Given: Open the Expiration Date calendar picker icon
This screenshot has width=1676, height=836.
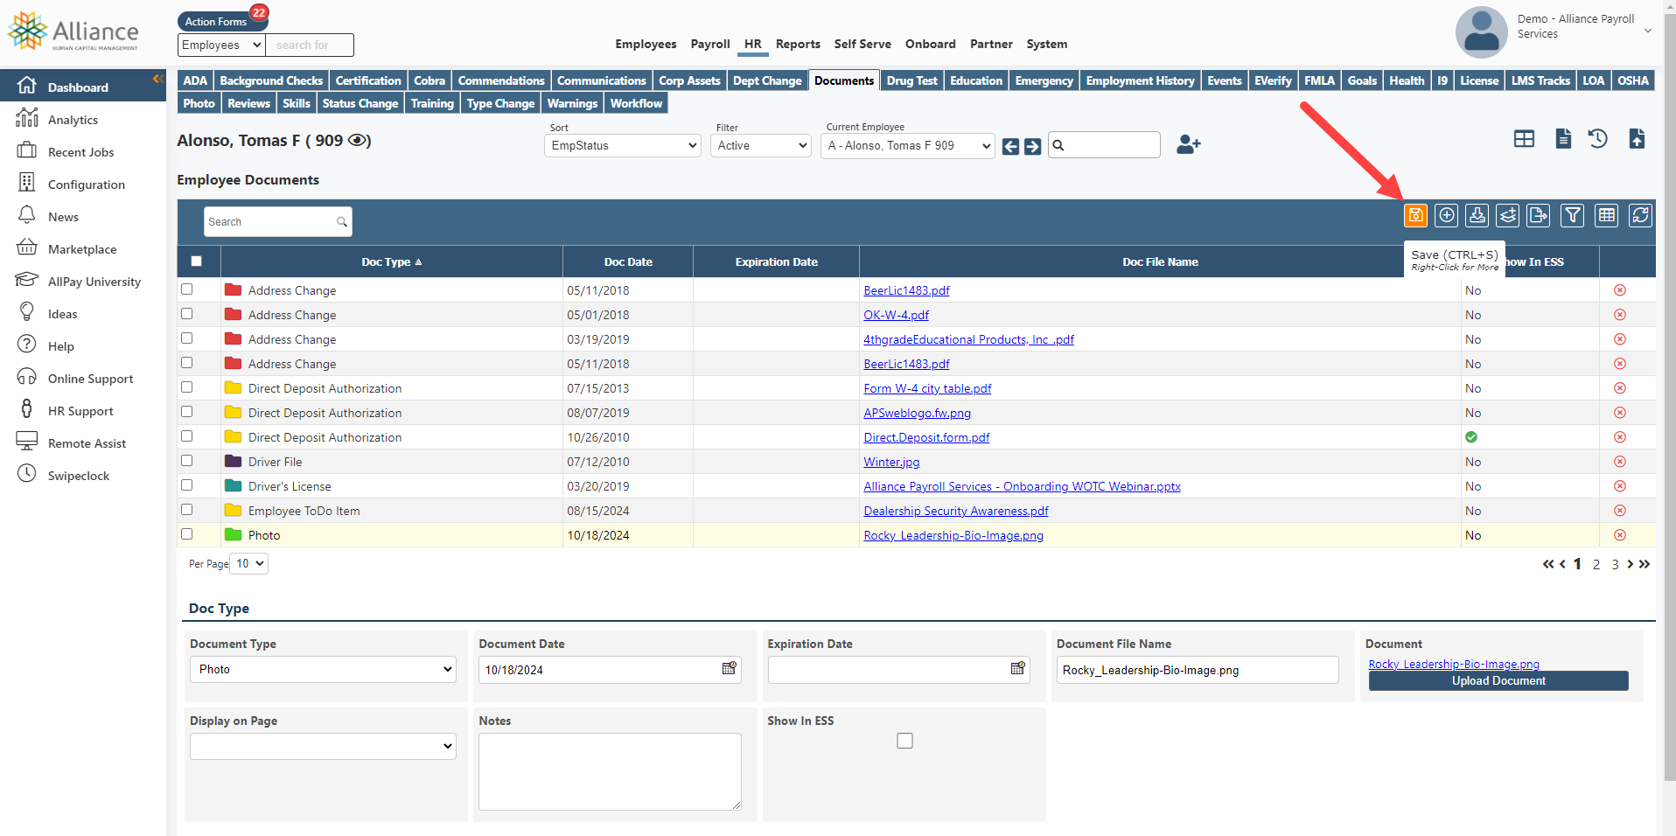Looking at the screenshot, I should [x=1017, y=669].
